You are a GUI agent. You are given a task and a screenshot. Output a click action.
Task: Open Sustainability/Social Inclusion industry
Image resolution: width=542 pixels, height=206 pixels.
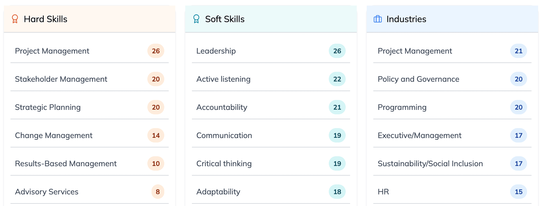[430, 164]
